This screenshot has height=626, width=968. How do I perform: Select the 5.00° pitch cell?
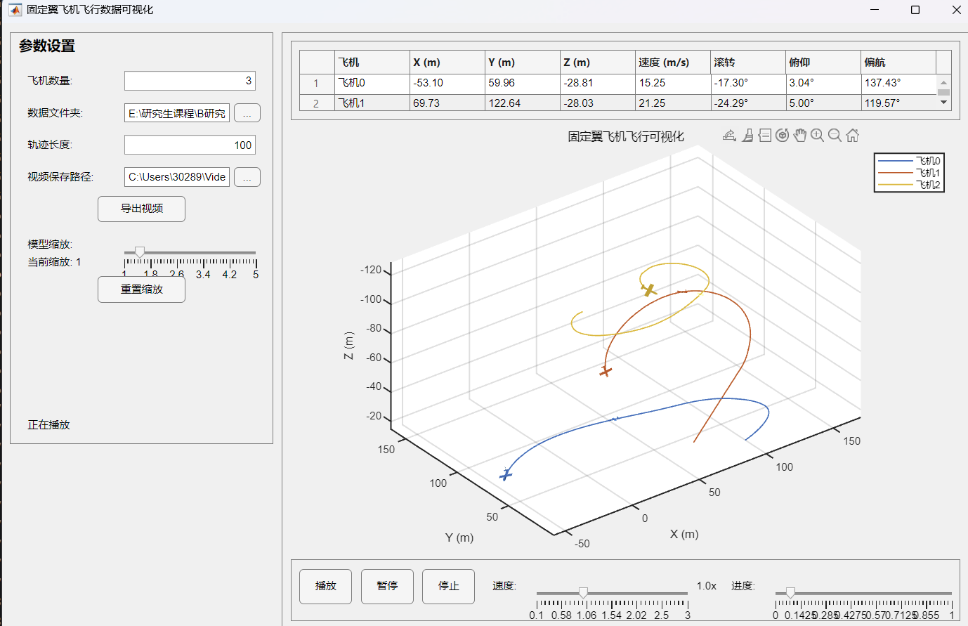pyautogui.click(x=823, y=103)
